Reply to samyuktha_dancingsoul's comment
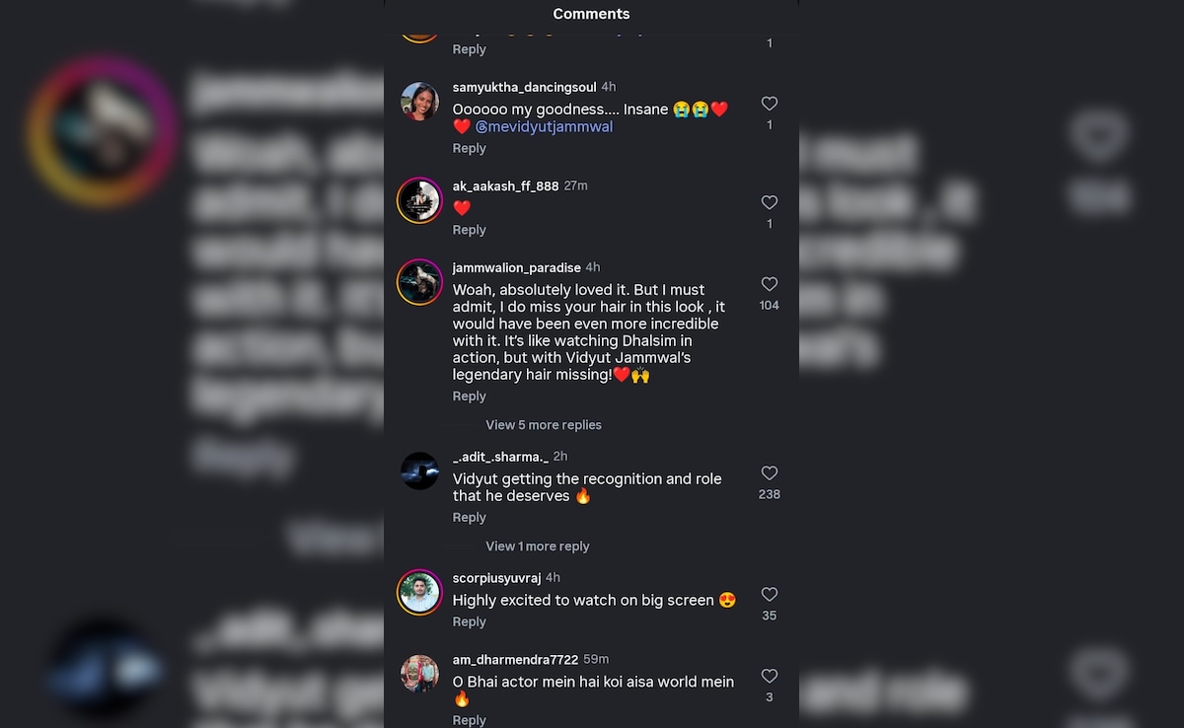 (470, 148)
